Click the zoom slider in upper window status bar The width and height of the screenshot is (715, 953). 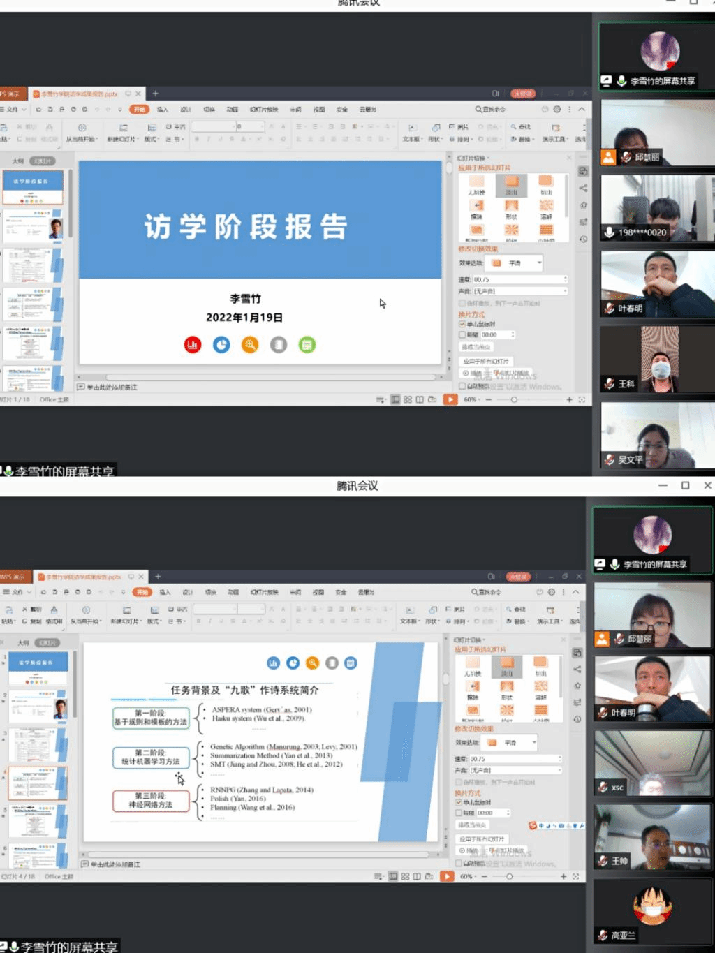click(514, 399)
